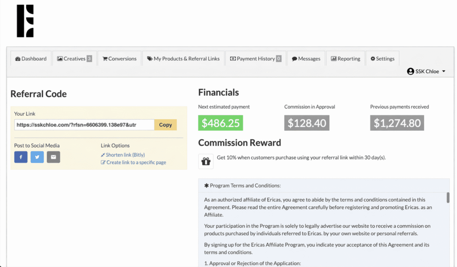The height and width of the screenshot is (267, 457).
Task: Click the Ericas logo in the header
Action: tap(25, 21)
